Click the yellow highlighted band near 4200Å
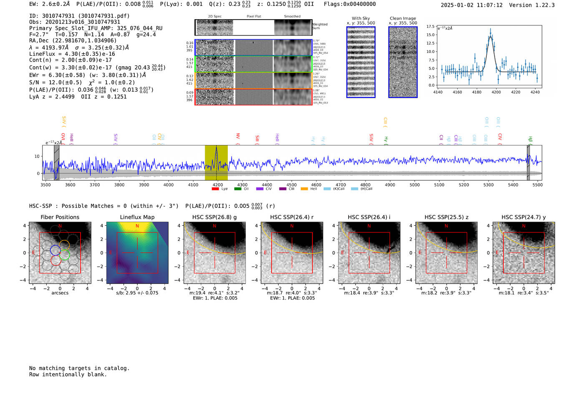This screenshot has height=397, width=584. click(x=216, y=163)
